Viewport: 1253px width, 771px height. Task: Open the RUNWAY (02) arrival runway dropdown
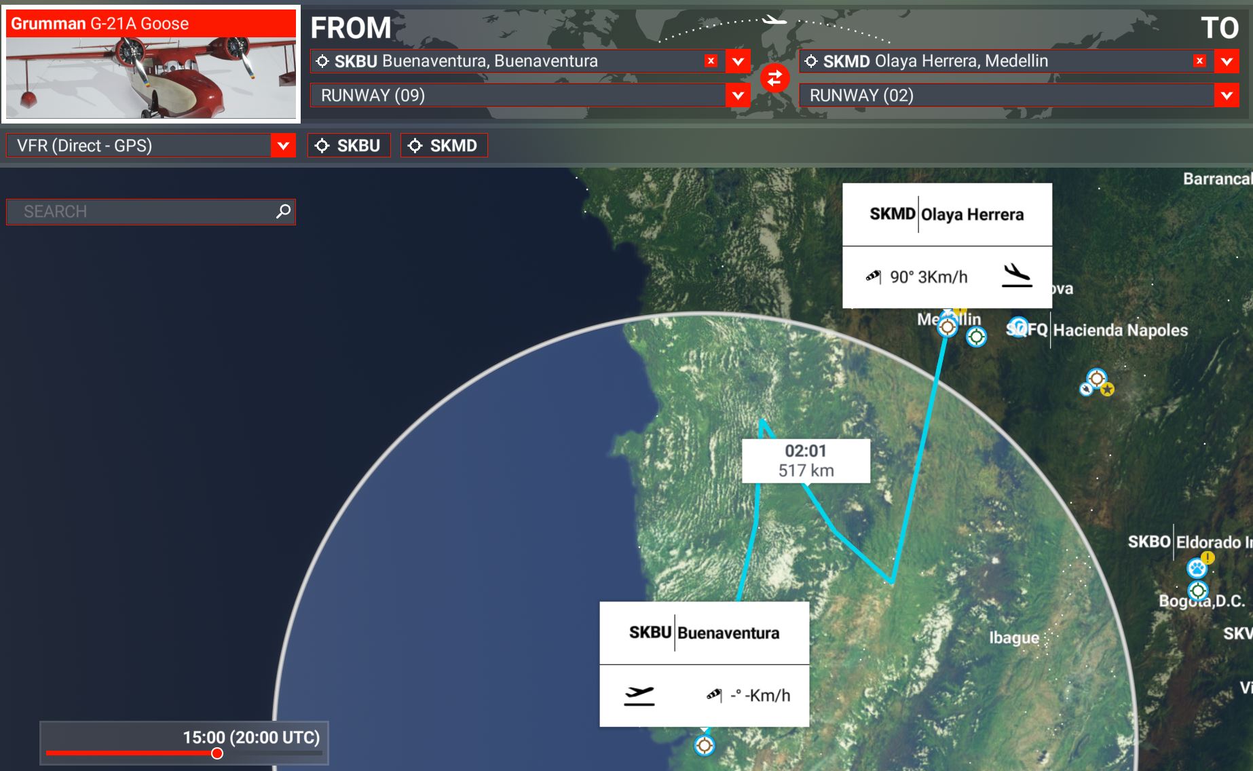(x=1019, y=95)
